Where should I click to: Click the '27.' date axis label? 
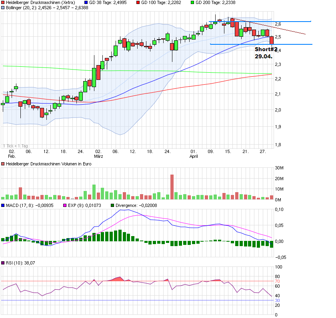[x=263, y=151]
